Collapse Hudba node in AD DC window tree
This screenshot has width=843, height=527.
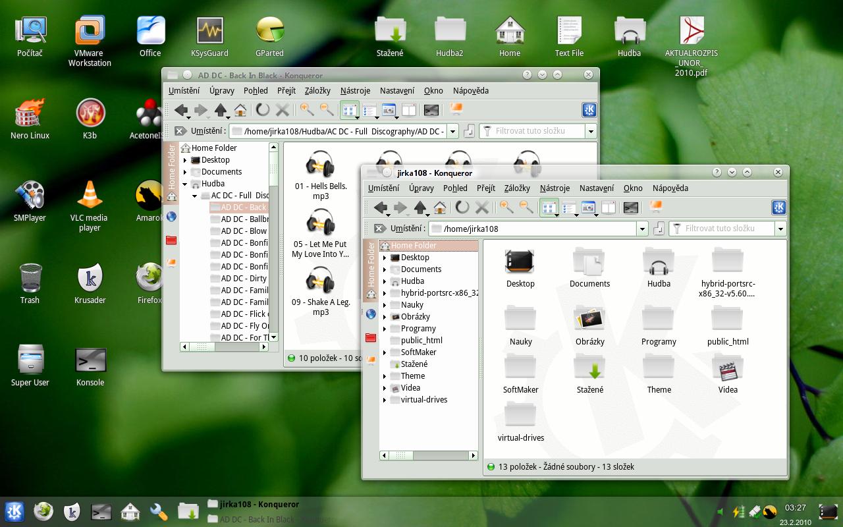pyautogui.click(x=185, y=184)
